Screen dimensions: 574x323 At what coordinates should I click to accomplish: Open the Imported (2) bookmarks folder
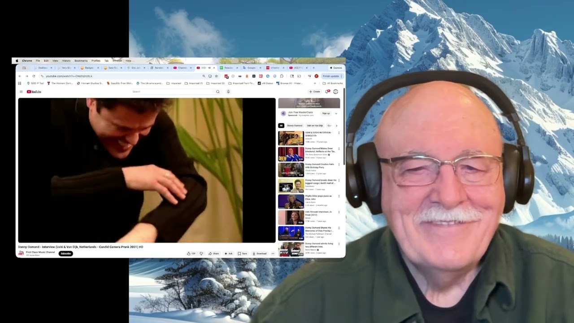[x=215, y=83]
